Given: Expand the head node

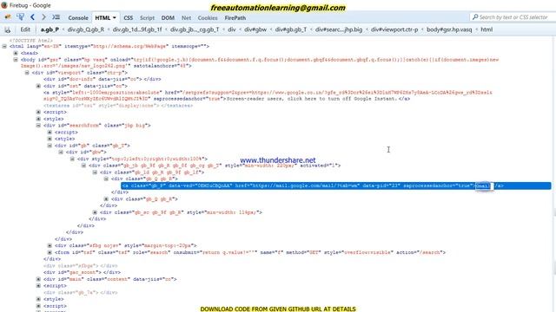Looking at the screenshot, I should tap(16, 53).
